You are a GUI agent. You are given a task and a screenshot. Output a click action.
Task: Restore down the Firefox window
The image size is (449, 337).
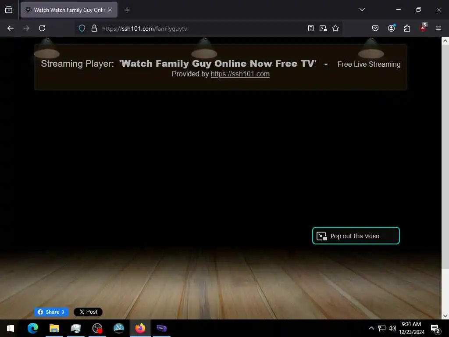pyautogui.click(x=419, y=10)
